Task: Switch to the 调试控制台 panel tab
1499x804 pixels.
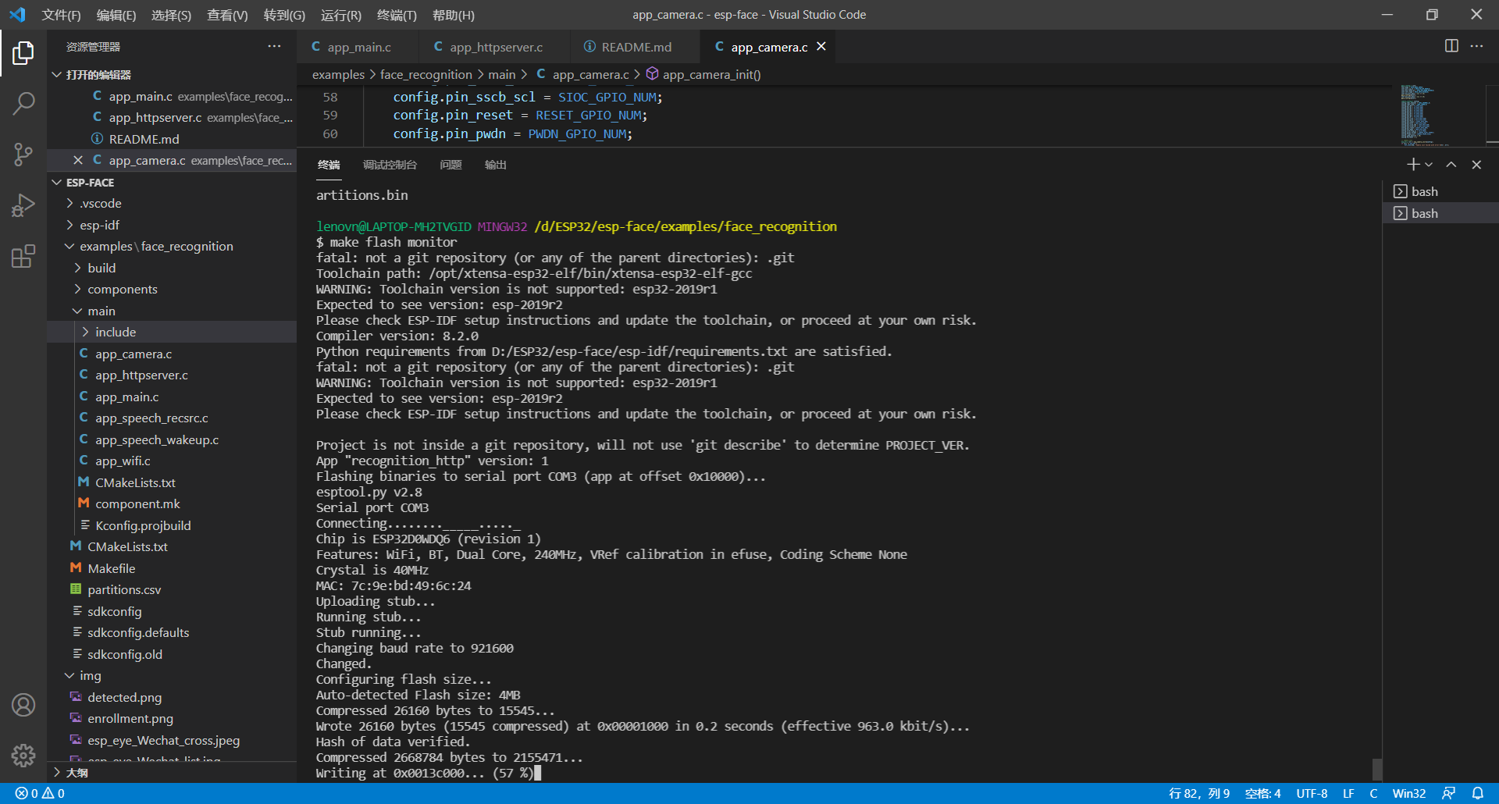Action: pyautogui.click(x=390, y=165)
